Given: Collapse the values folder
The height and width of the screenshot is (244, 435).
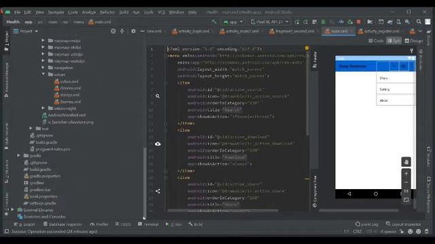Looking at the screenshot, I should (x=43, y=74).
